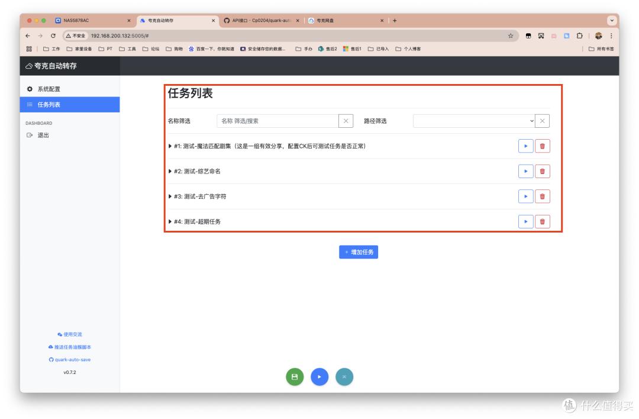Click the teal X floating button
The height and width of the screenshot is (419, 639).
point(344,376)
